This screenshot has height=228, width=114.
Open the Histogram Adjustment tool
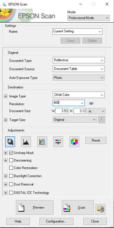26,142
